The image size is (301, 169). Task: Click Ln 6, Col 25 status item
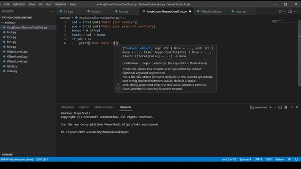(229, 160)
